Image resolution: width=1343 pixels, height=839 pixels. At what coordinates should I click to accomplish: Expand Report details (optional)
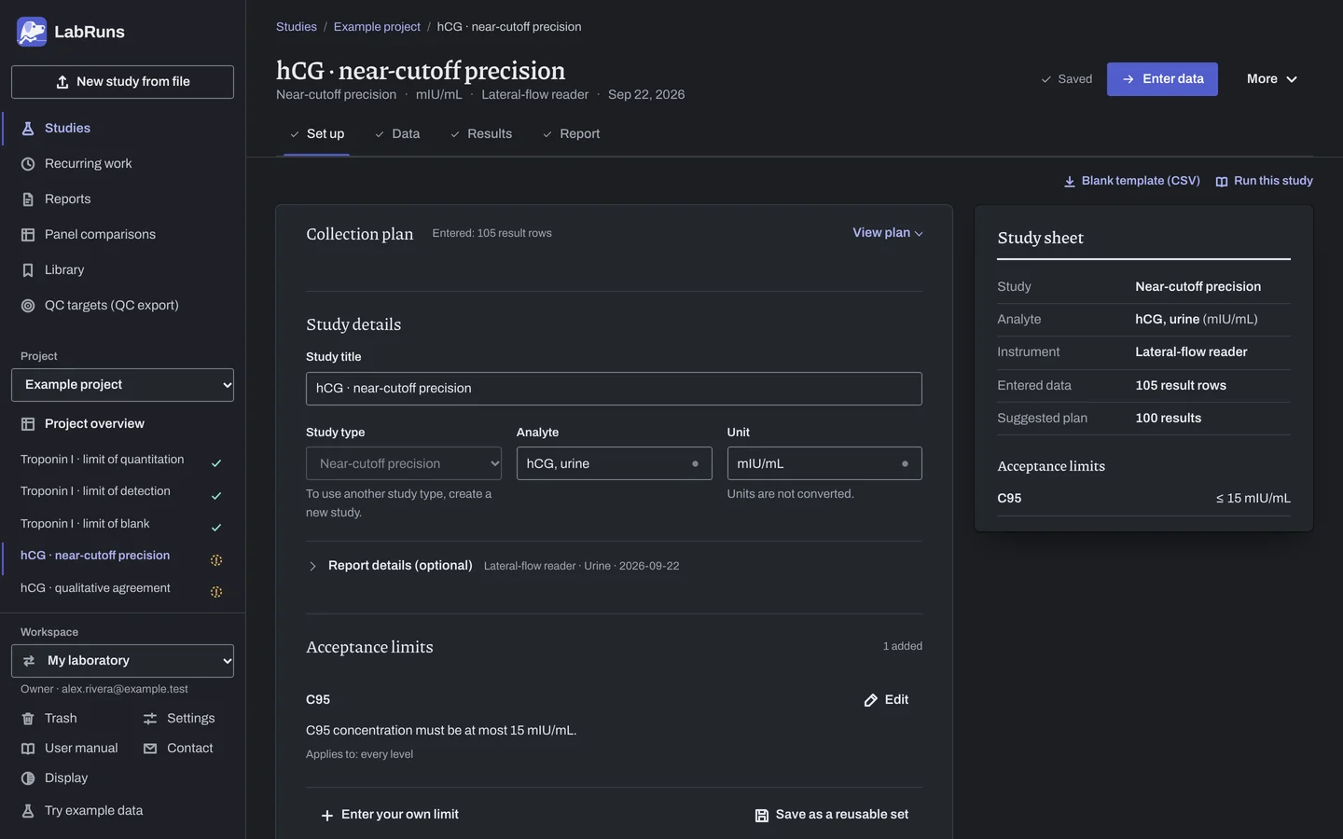[492, 566]
